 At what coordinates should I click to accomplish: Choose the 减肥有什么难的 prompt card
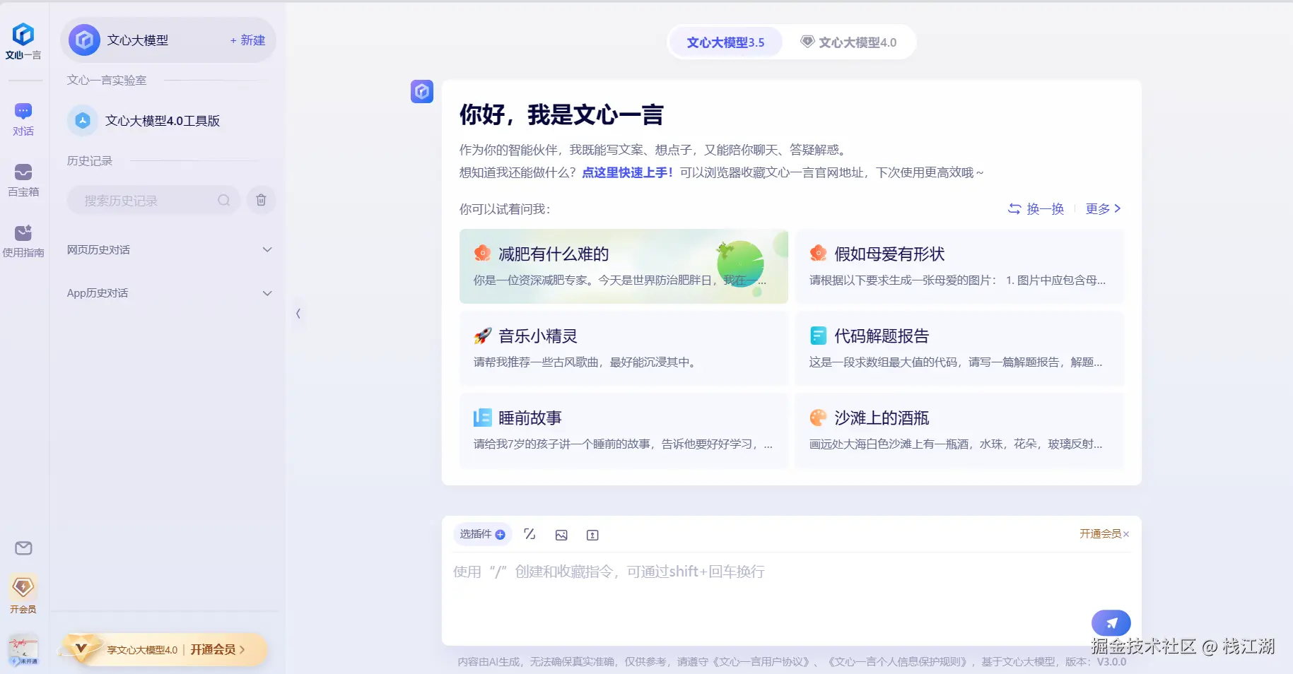point(624,266)
